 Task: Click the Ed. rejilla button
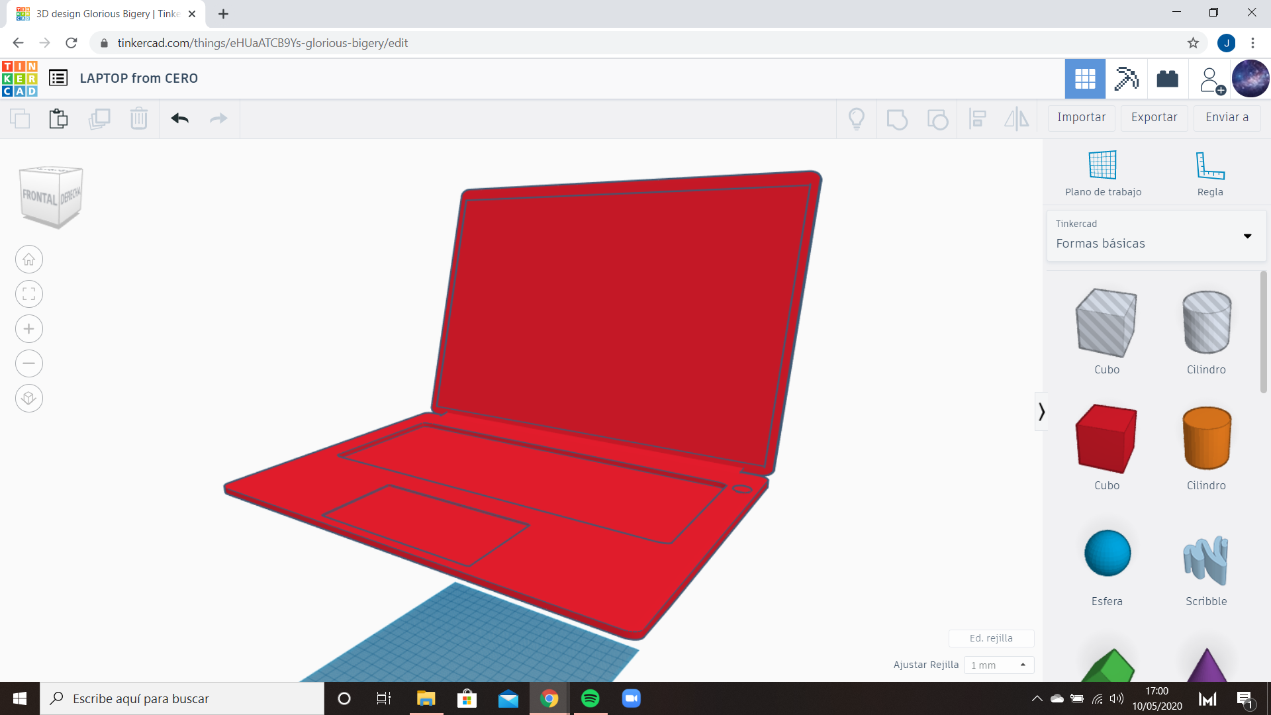[x=991, y=638]
